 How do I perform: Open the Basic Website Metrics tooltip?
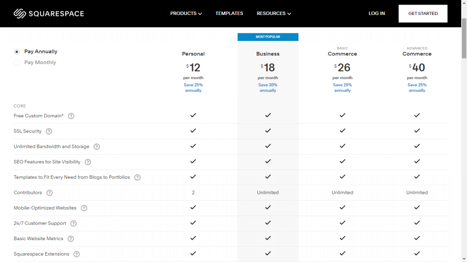pos(71,239)
